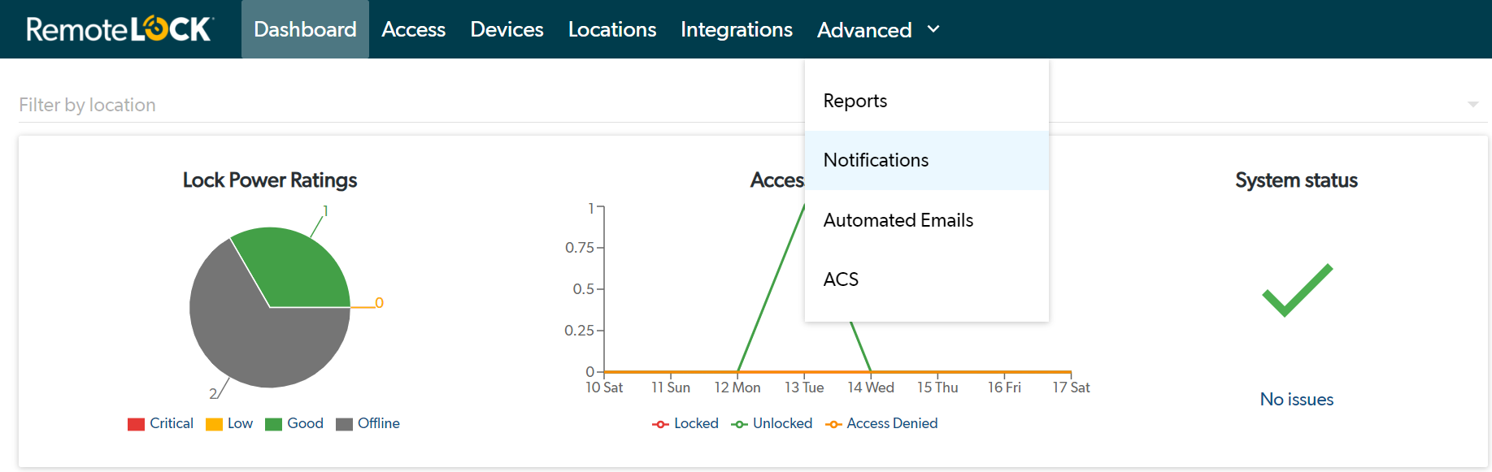
Task: Toggle the Access Denied legend item
Action: pos(881,423)
